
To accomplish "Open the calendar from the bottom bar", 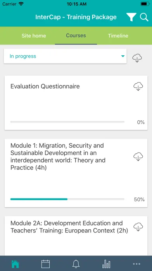I will click(45, 264).
